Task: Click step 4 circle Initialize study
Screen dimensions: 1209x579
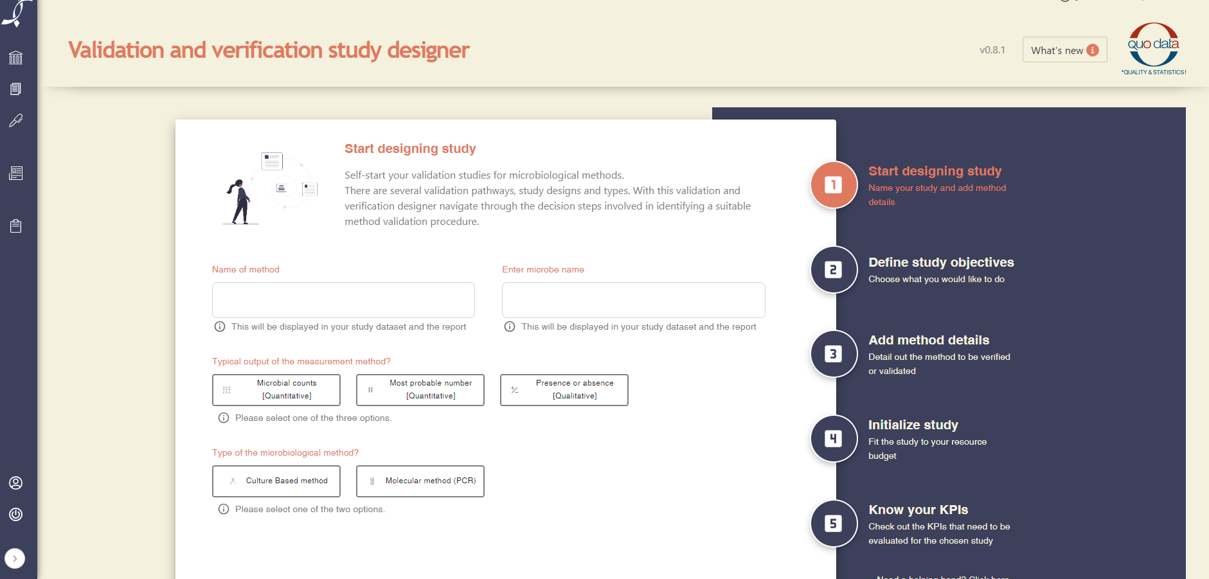Action: 834,439
